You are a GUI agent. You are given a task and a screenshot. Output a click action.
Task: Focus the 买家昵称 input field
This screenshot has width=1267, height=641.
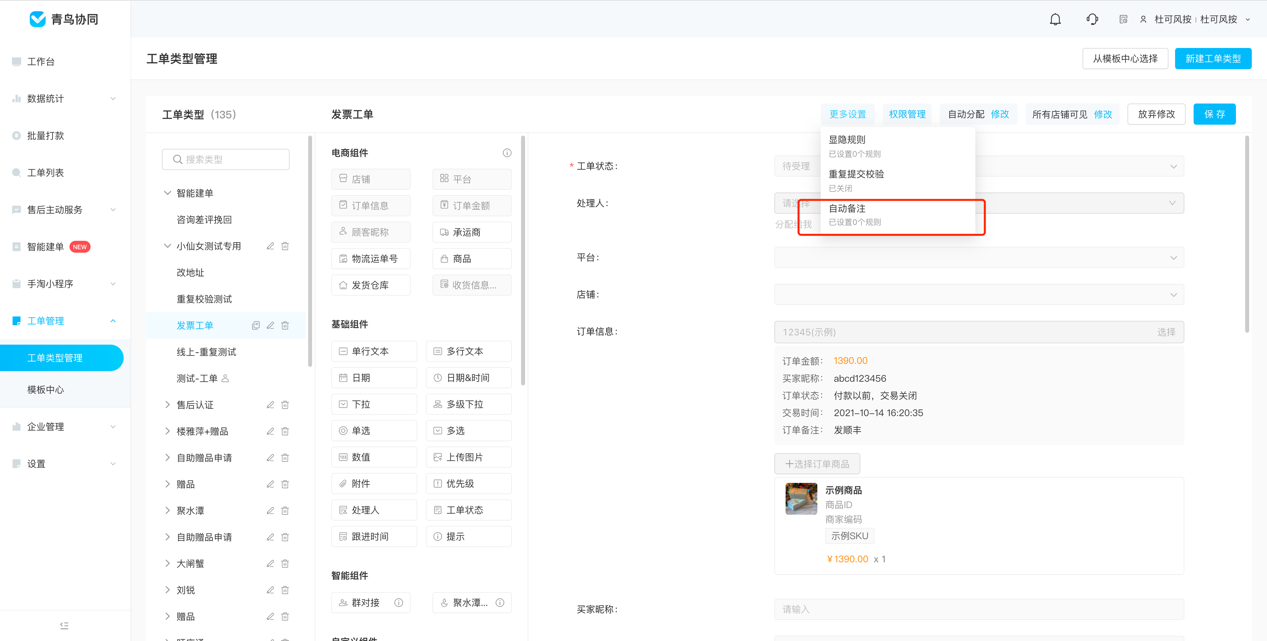pyautogui.click(x=979, y=609)
